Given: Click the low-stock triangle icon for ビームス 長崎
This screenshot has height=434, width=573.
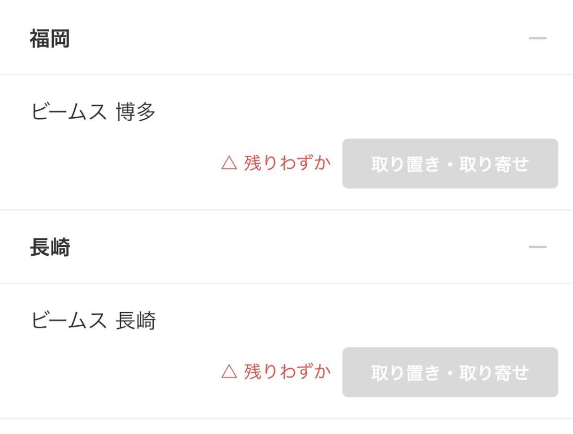Looking at the screenshot, I should (x=229, y=372).
